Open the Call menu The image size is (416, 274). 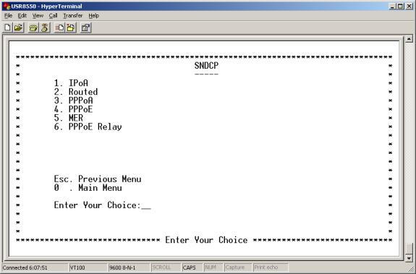(x=53, y=16)
